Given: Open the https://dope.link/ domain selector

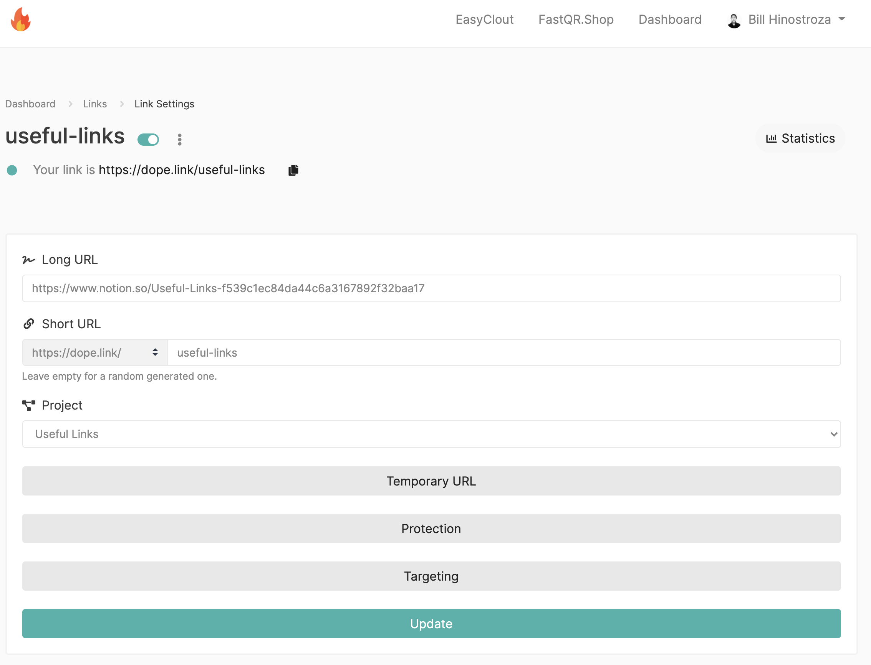Looking at the screenshot, I should point(95,352).
